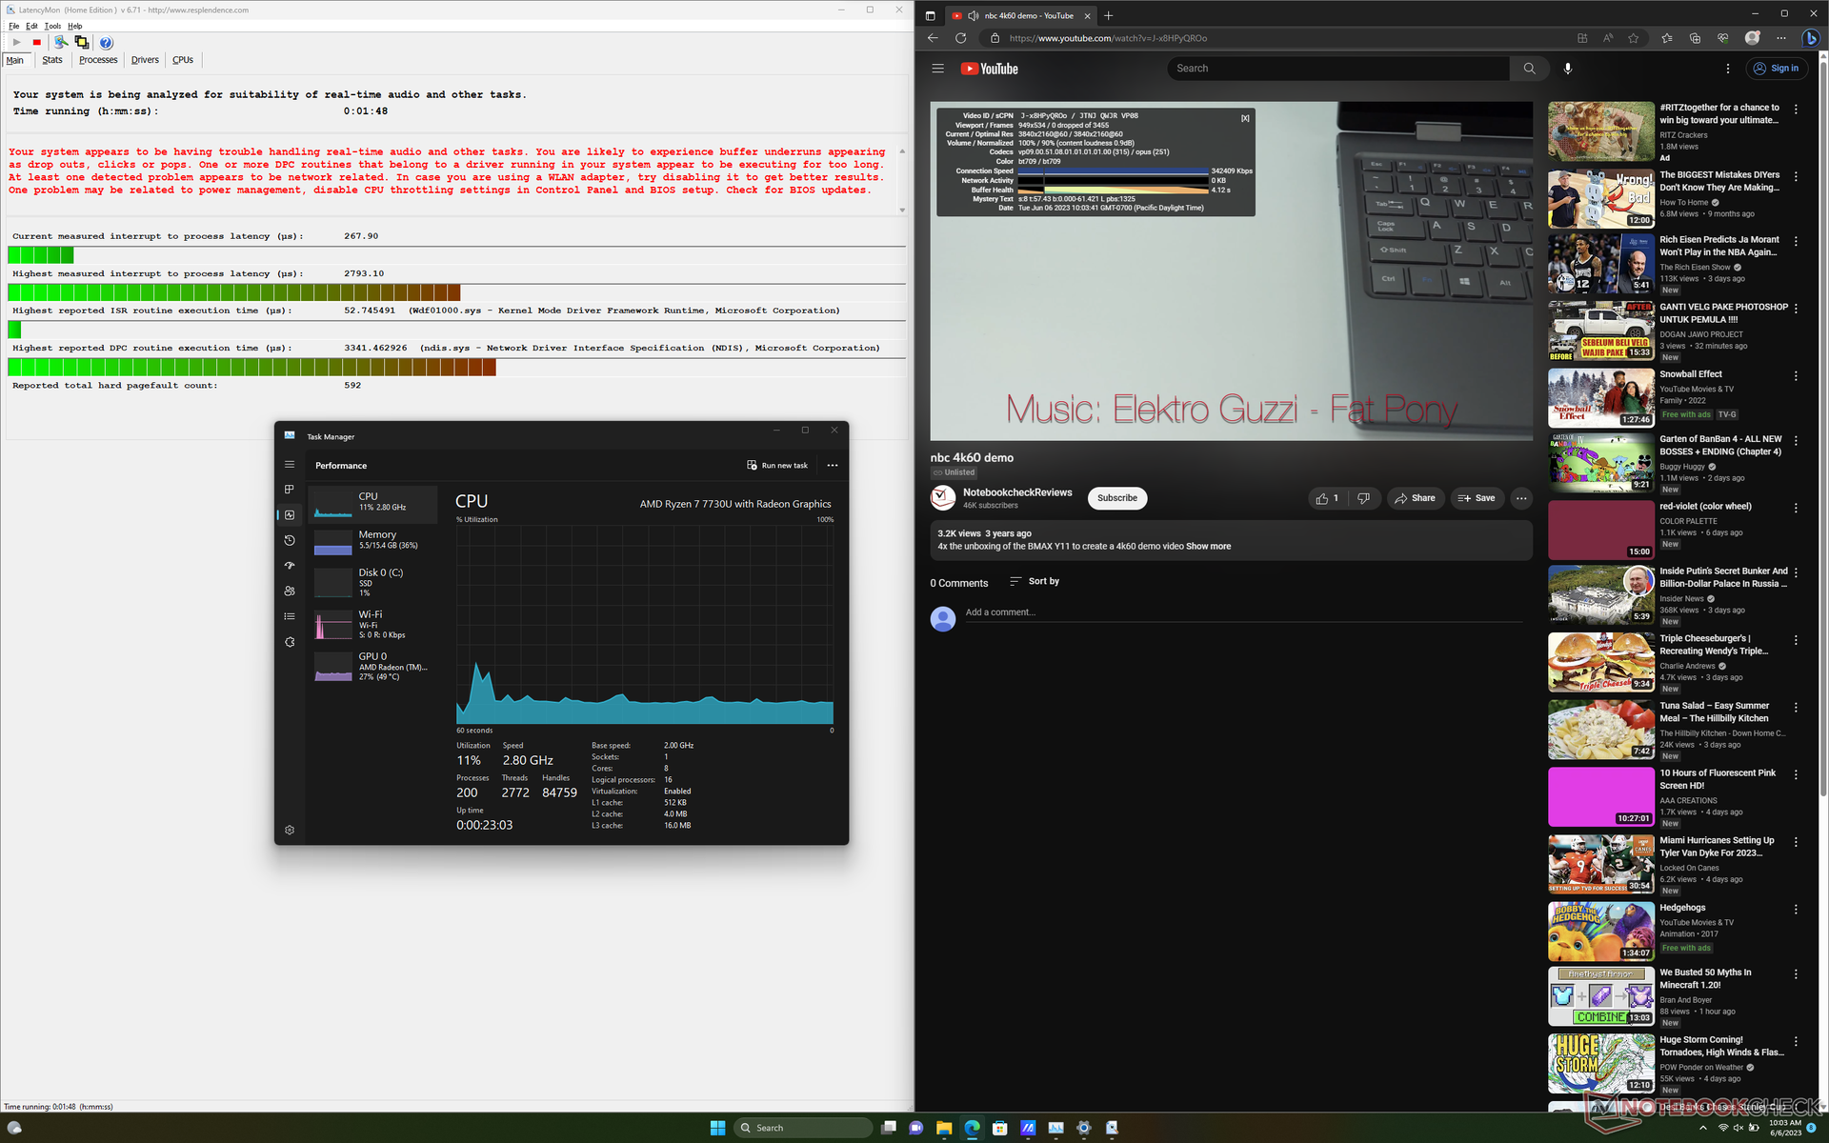Click LatencyMon yellow overlapping windows icon
The height and width of the screenshot is (1143, 1829).
[x=82, y=43]
